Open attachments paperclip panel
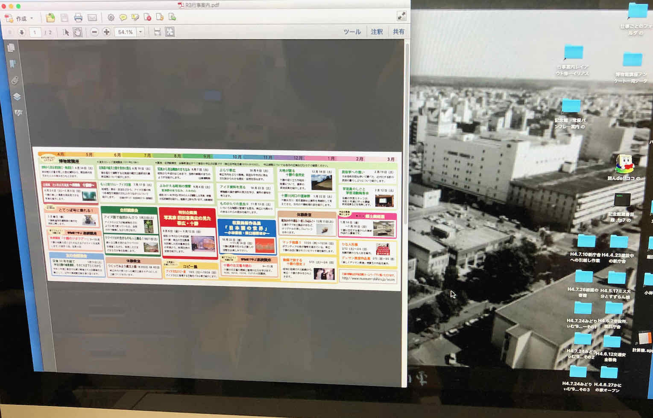This screenshot has height=418, width=653. click(15, 80)
